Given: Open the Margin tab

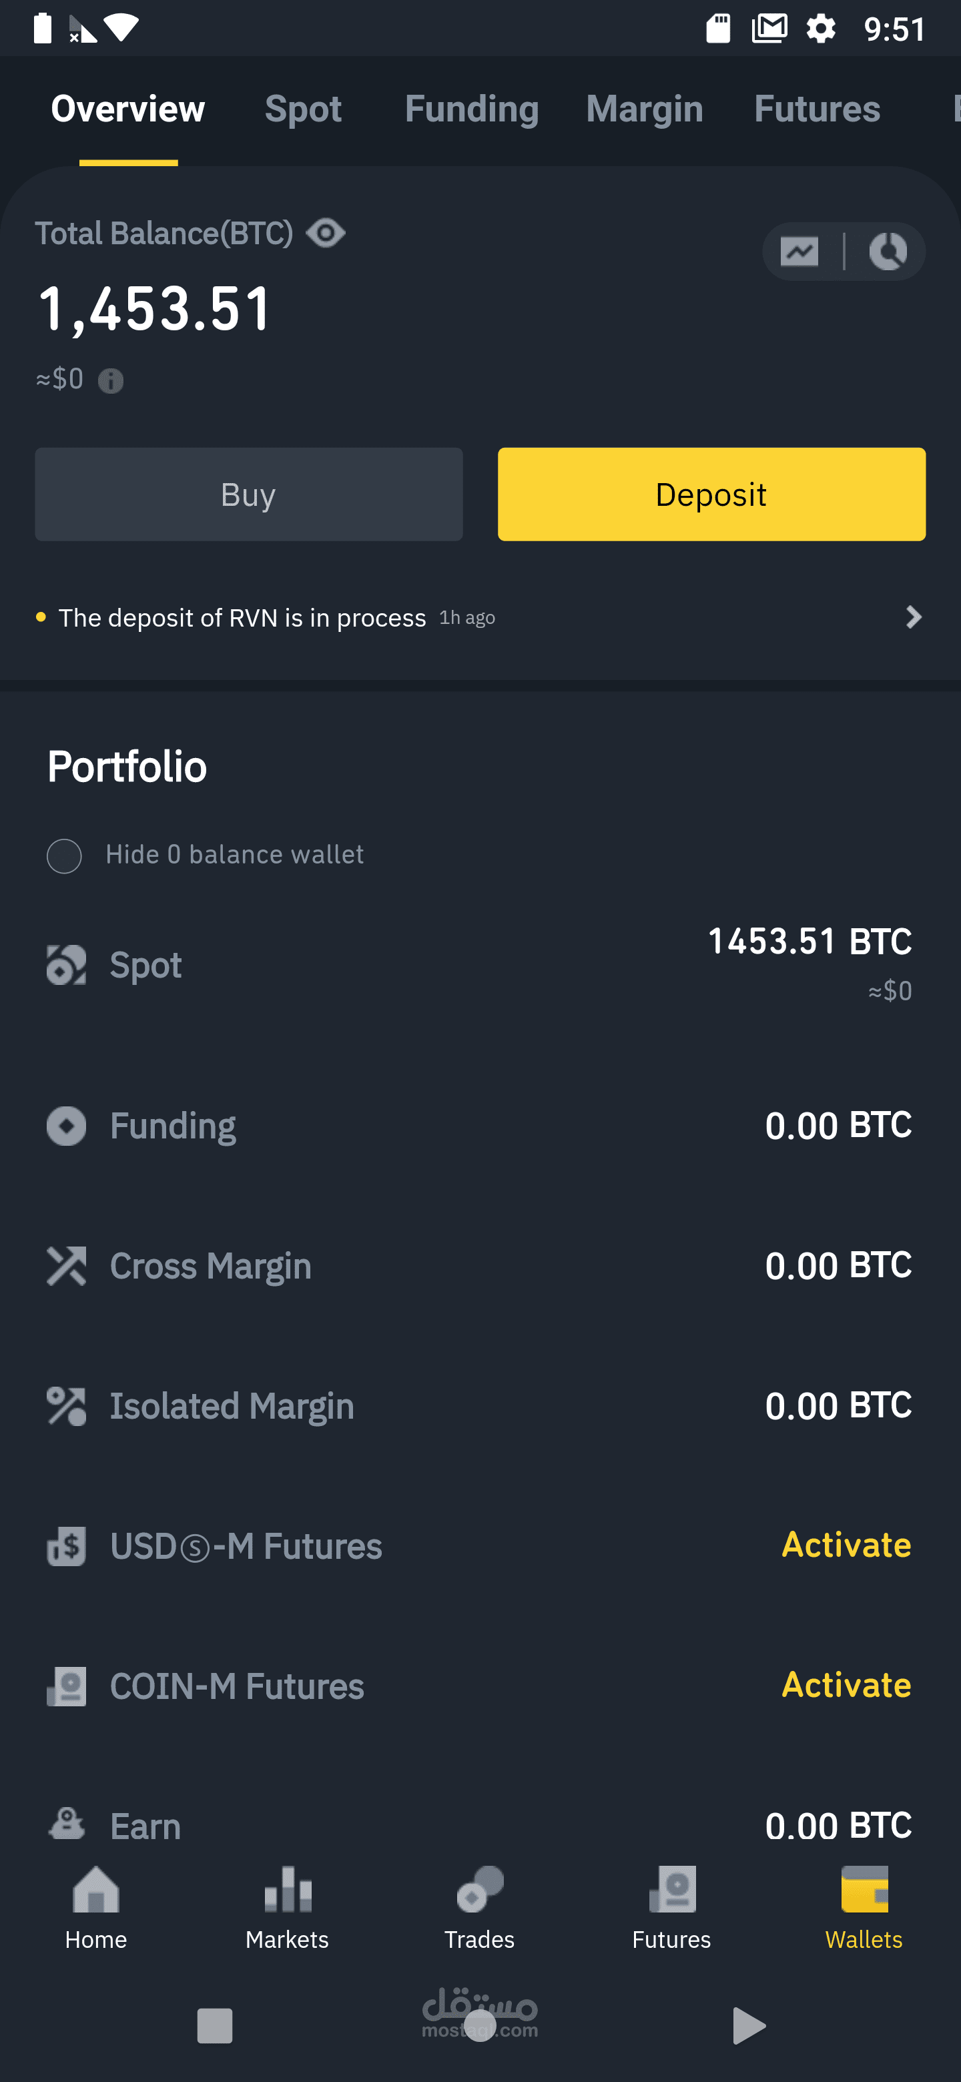Looking at the screenshot, I should click(x=644, y=109).
